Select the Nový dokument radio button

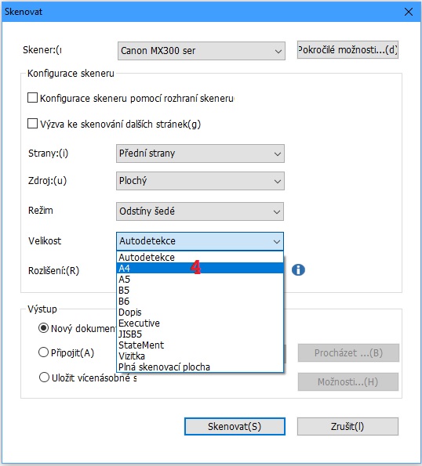coord(43,328)
